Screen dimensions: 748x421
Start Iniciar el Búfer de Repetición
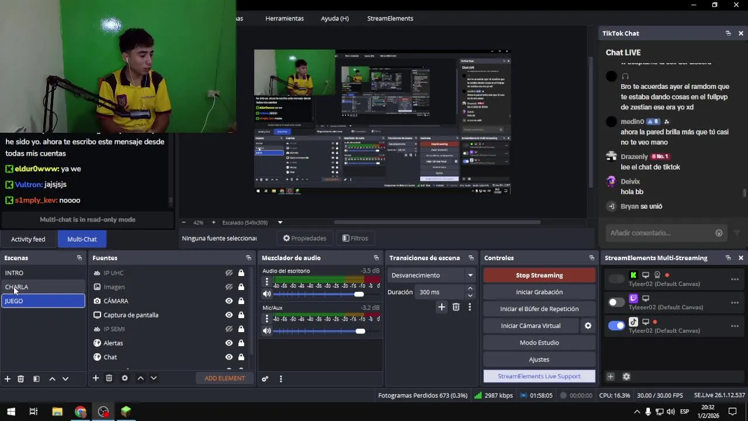[x=539, y=309]
